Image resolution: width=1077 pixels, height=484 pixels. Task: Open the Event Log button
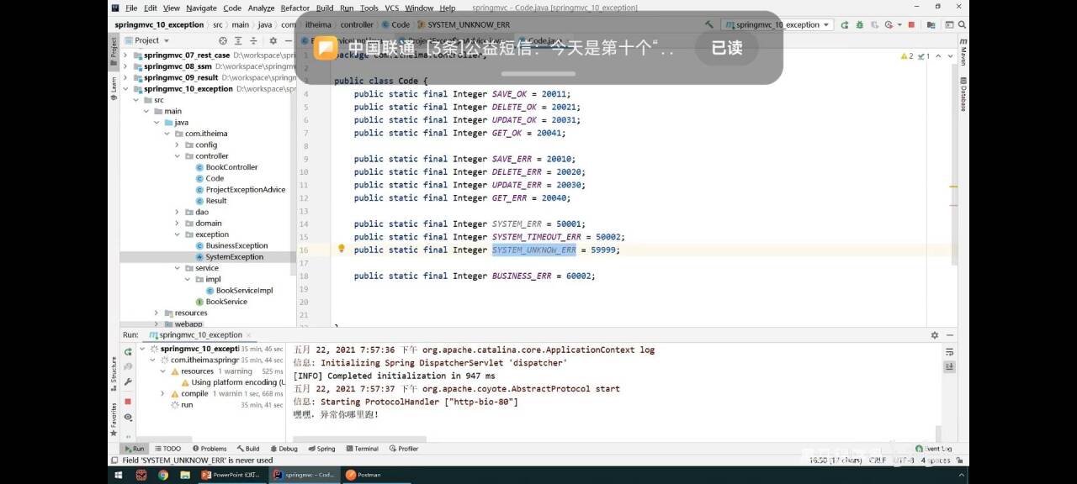click(933, 449)
